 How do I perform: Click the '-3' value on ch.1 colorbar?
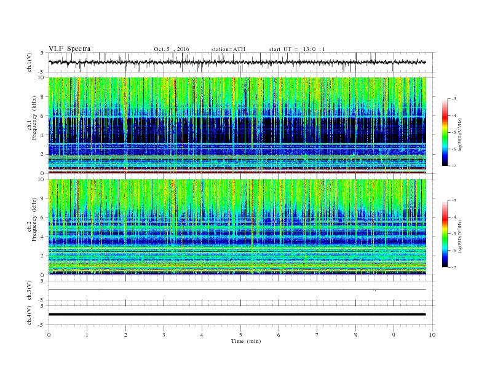454,99
